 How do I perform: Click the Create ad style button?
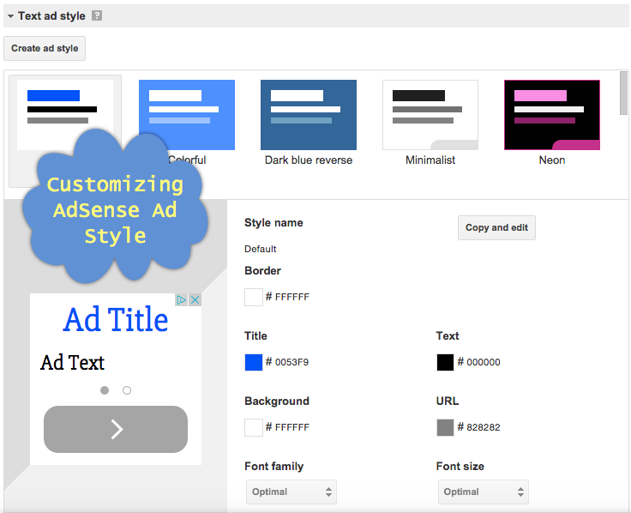[45, 48]
